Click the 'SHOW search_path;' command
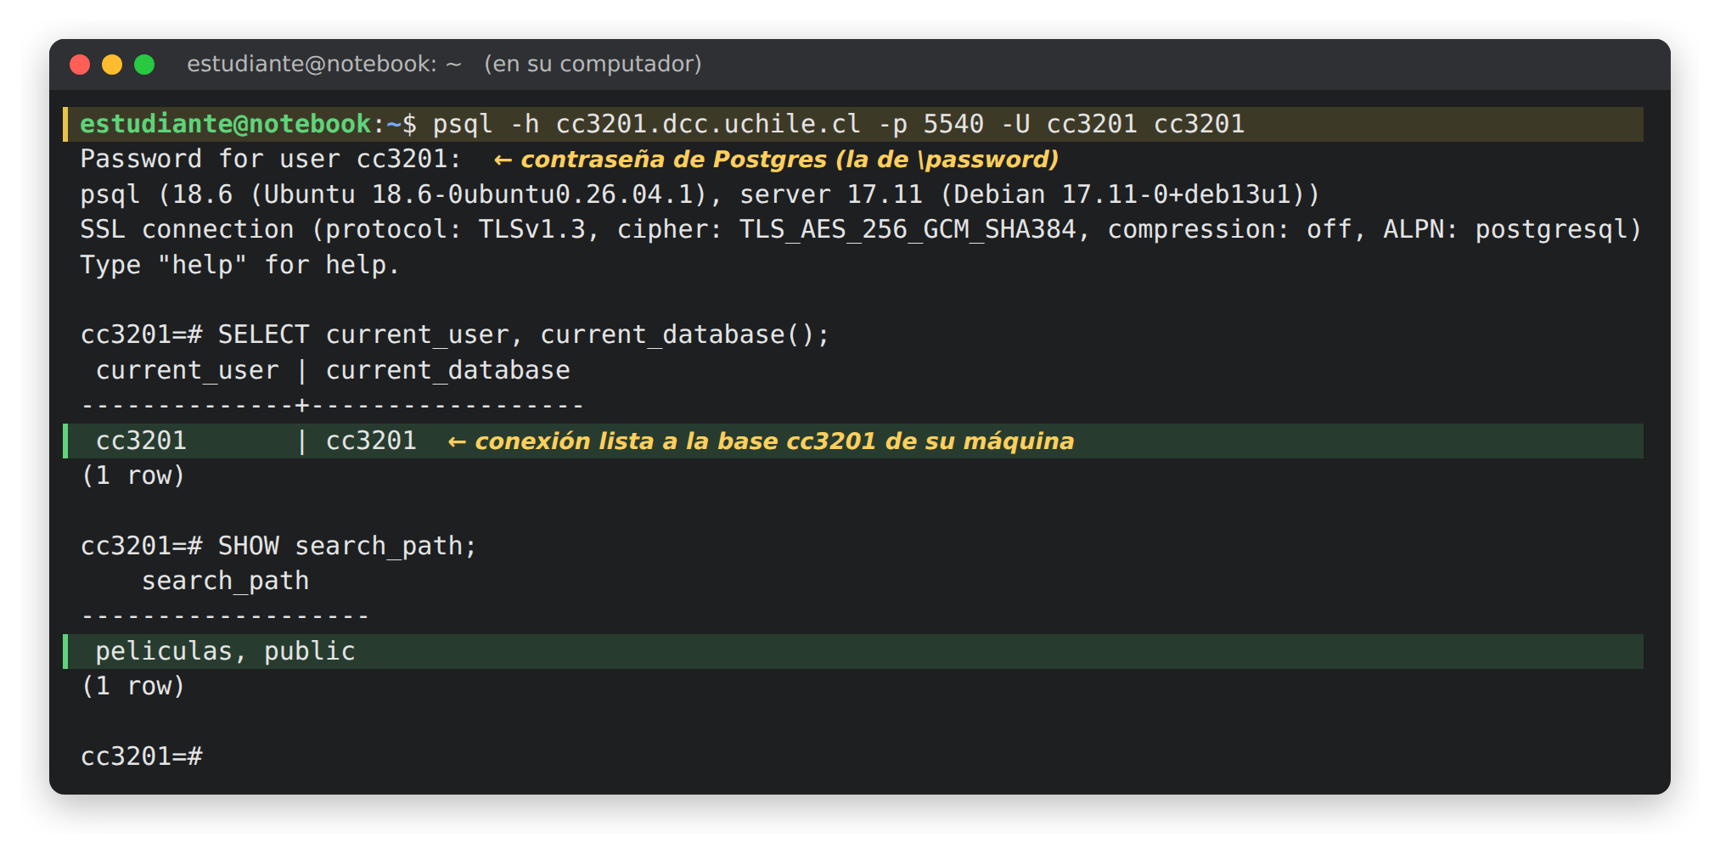Viewport: 1720px width, 854px height. click(348, 546)
